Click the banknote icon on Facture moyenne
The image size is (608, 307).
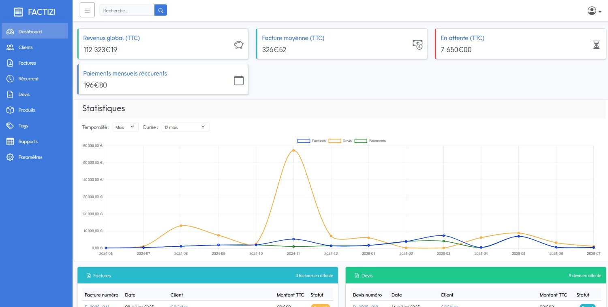(x=417, y=44)
